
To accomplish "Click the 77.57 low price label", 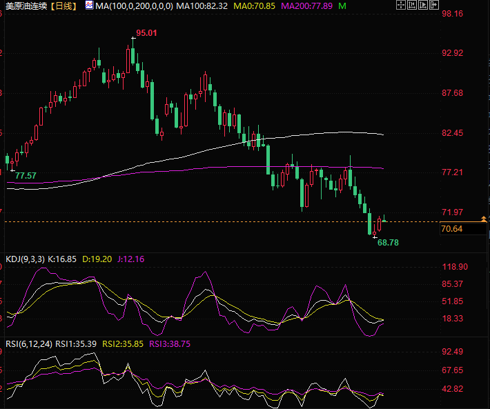I will click(x=26, y=176).
